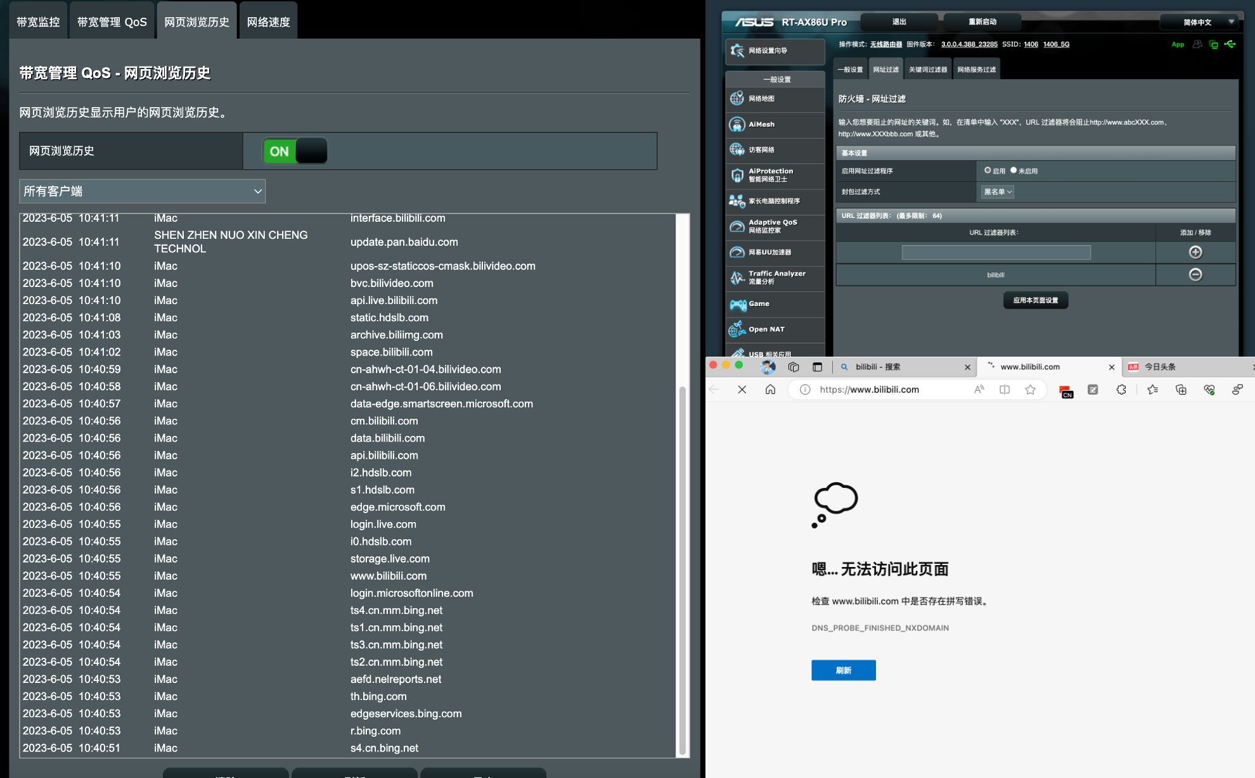
Task: Open 无线路由器 operation mode link
Action: [x=885, y=44]
